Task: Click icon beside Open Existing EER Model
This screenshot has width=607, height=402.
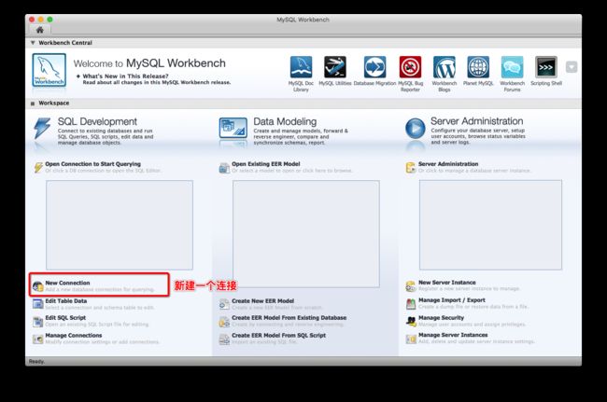Action: click(x=224, y=168)
